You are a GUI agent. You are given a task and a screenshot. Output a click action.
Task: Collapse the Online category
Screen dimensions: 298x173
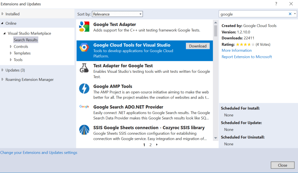click(x=2, y=23)
